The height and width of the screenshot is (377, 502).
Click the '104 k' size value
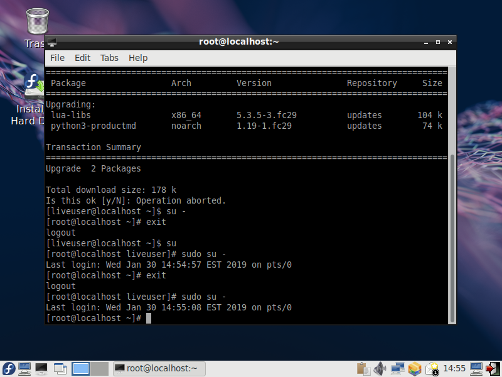[430, 115]
